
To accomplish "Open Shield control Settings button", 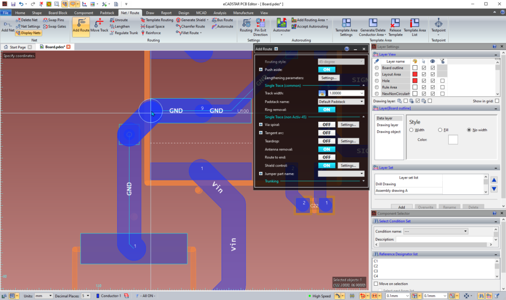I will 348,165.
